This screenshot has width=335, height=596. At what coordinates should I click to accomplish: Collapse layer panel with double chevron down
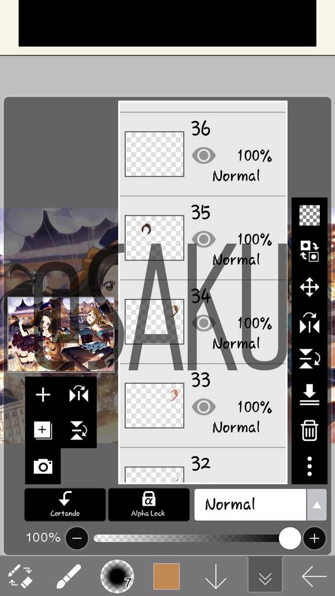click(x=265, y=577)
